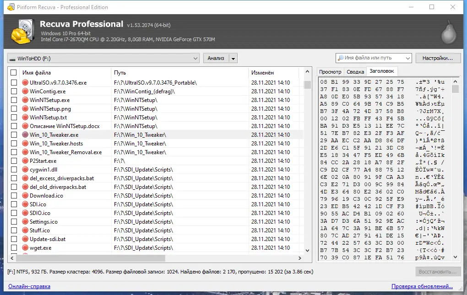This screenshot has height=295, width=467.
Task: Select the Заголовок tab
Action: pyautogui.click(x=382, y=71)
